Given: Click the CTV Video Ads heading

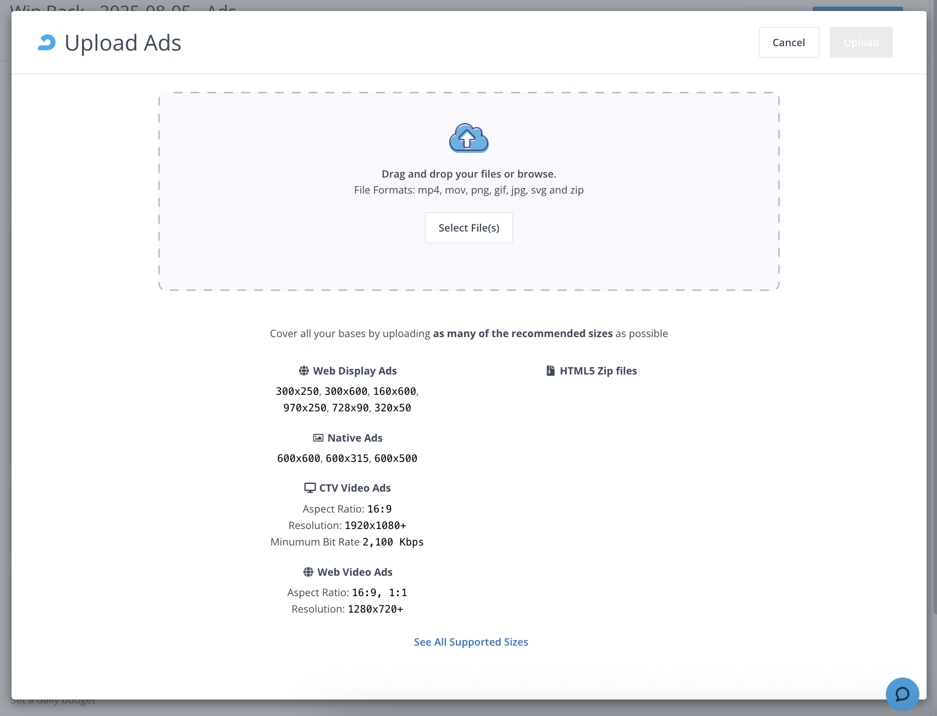Looking at the screenshot, I should tap(355, 488).
